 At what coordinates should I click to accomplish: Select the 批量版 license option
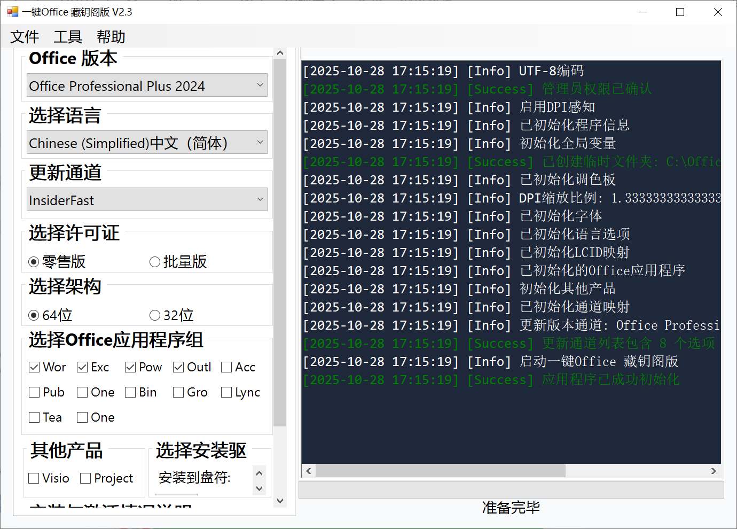pyautogui.click(x=155, y=262)
